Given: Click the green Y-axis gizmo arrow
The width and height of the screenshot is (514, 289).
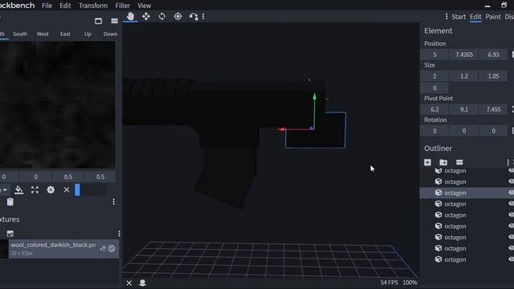Looking at the screenshot, I should tap(314, 96).
